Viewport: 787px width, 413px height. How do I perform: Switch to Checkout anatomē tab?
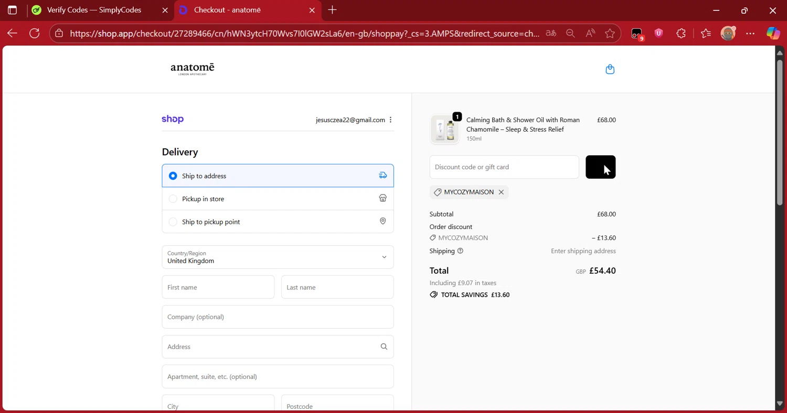(247, 10)
